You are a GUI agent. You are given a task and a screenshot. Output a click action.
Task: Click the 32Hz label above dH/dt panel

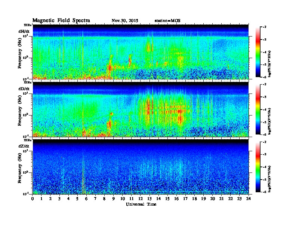pos(28,25)
